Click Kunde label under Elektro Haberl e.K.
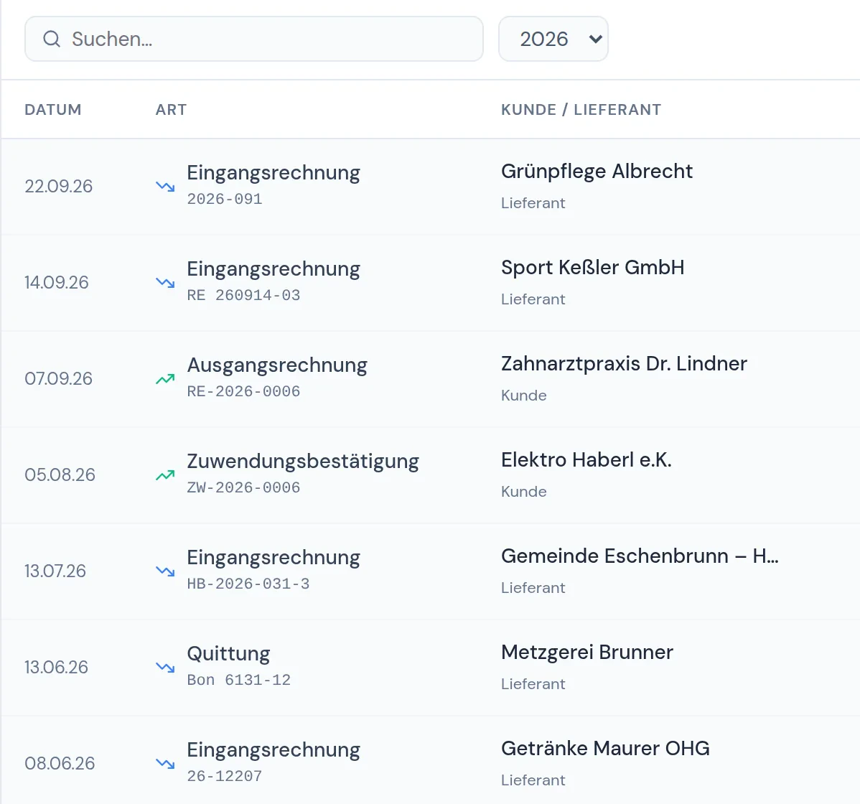Viewport: 860px width, 804px height. click(524, 492)
